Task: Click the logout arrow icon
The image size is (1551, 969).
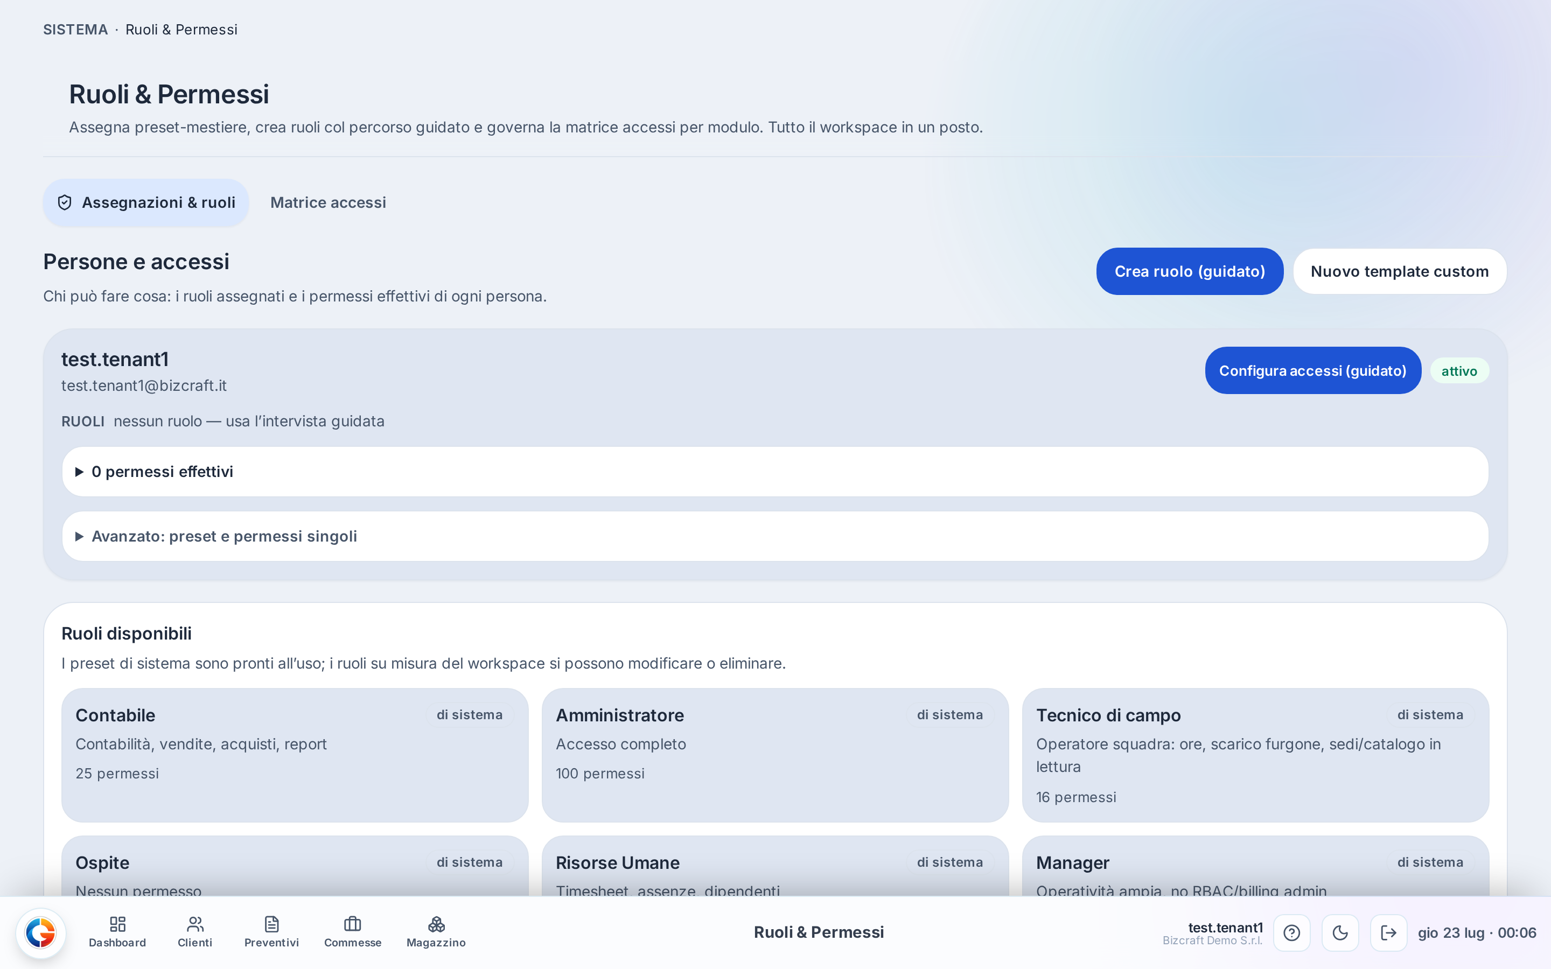Action: 1388,932
